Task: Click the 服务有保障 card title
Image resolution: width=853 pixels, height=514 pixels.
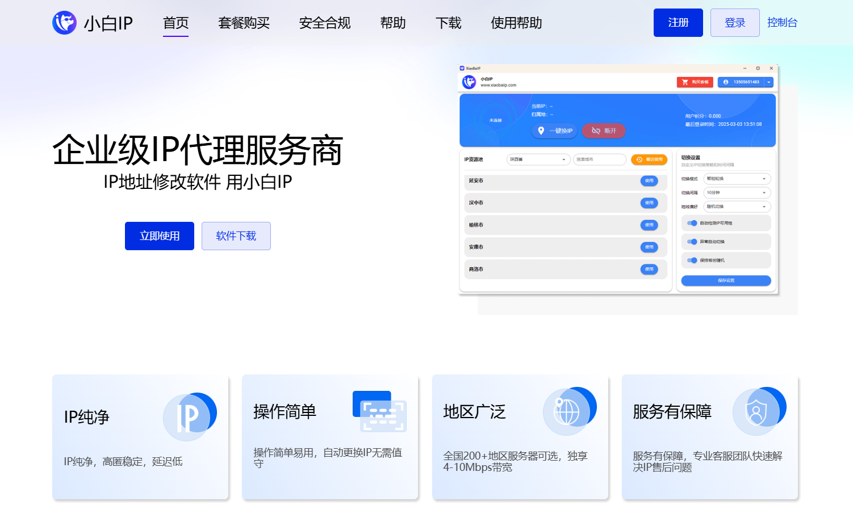Action: (672, 411)
